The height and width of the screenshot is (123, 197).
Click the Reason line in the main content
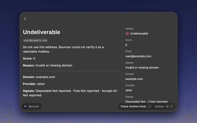47,65
